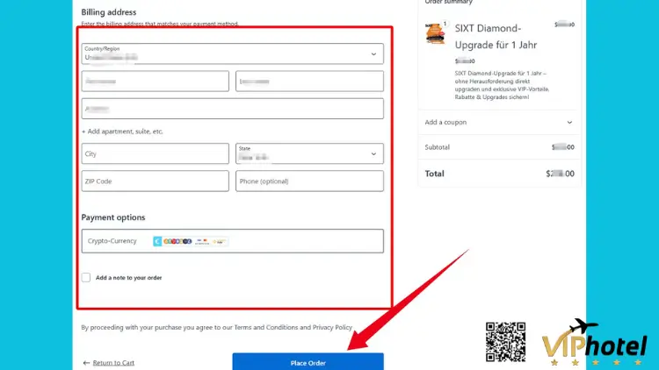Click the Place Order button
The width and height of the screenshot is (659, 370).
pos(308,362)
